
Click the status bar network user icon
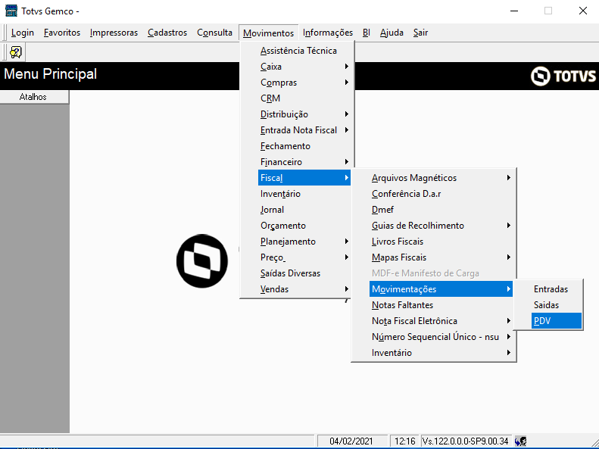(x=520, y=441)
